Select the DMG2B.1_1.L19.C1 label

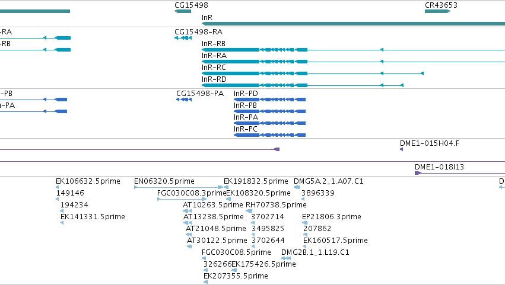pos(315,252)
